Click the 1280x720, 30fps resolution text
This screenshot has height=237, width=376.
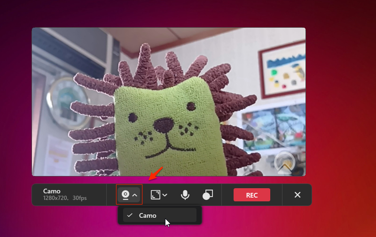point(65,199)
